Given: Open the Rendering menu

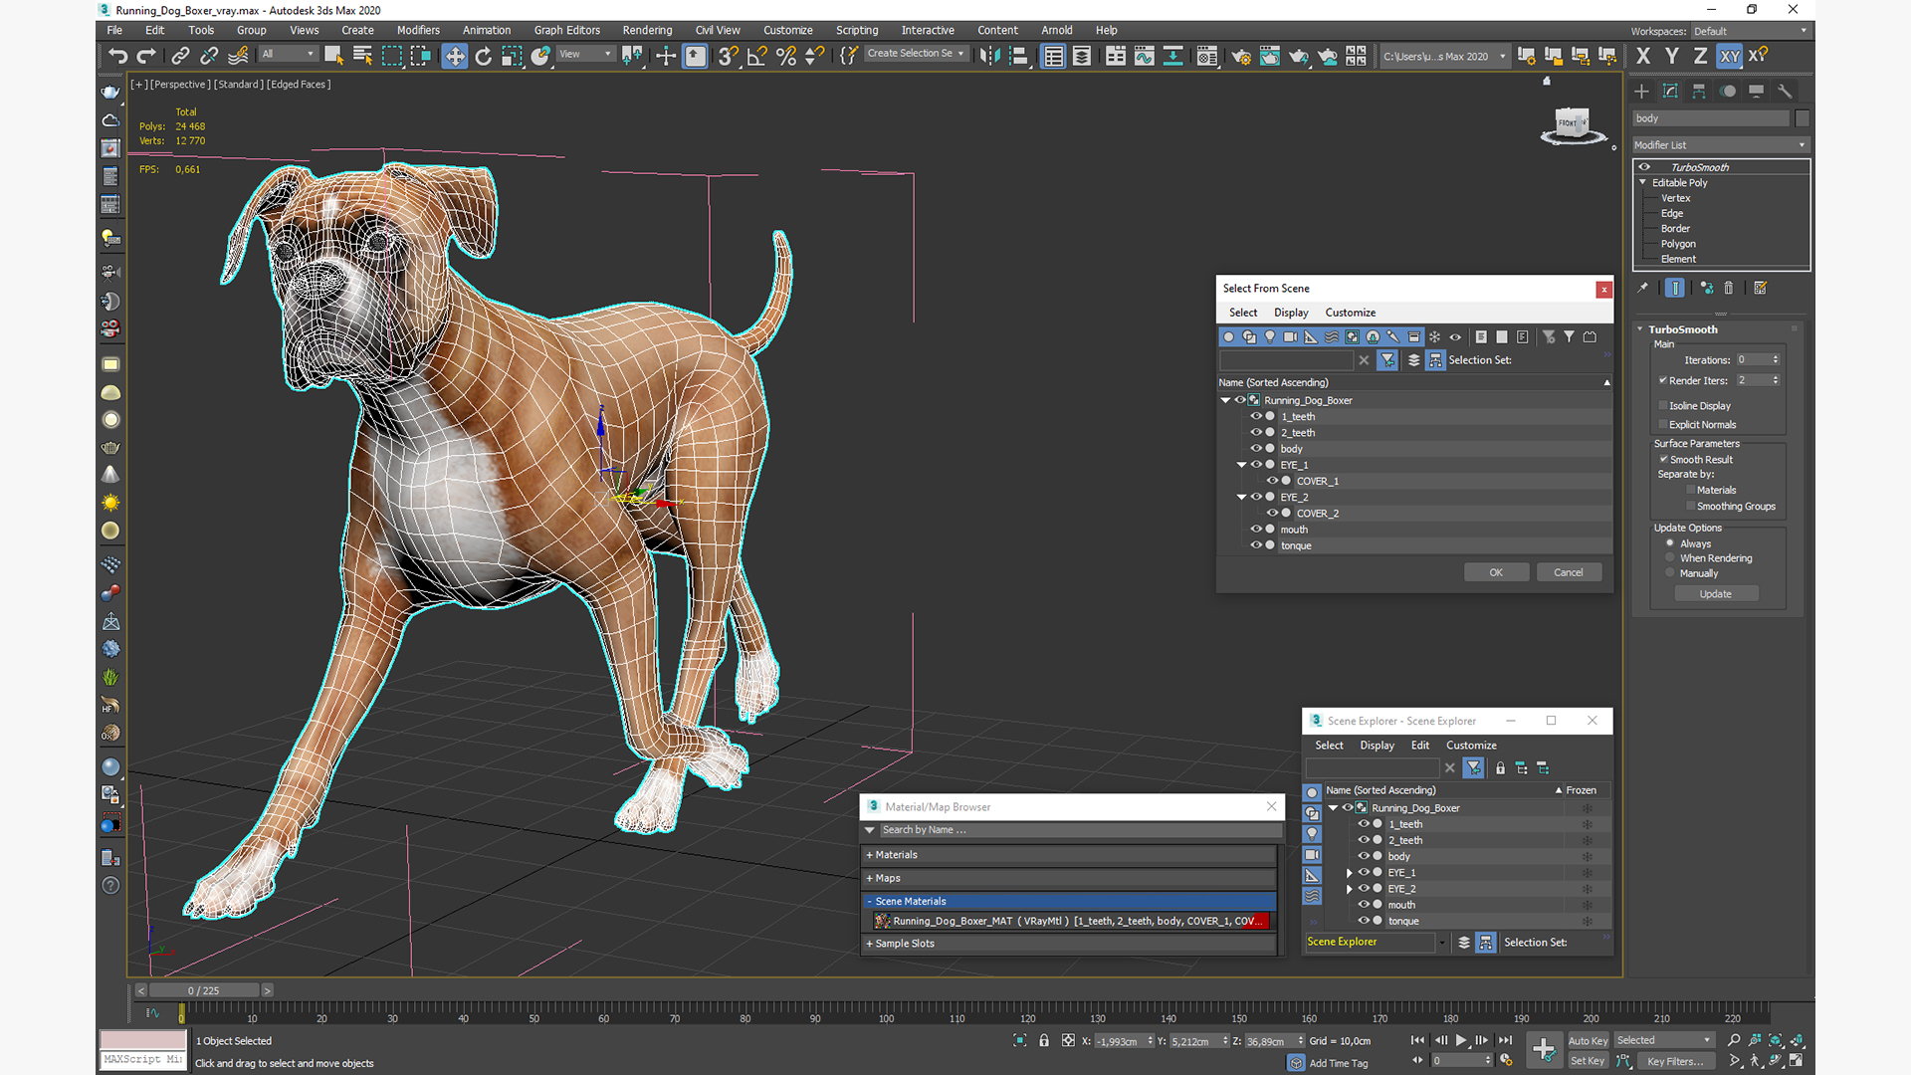Looking at the screenshot, I should (x=647, y=30).
